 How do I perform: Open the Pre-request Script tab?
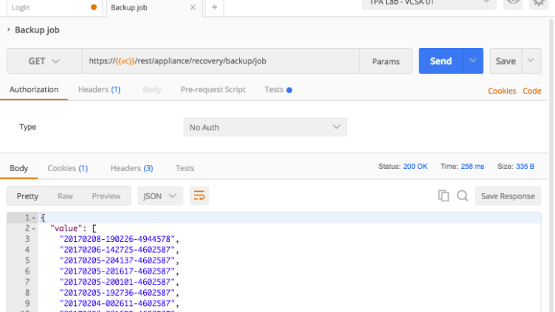pyautogui.click(x=213, y=90)
